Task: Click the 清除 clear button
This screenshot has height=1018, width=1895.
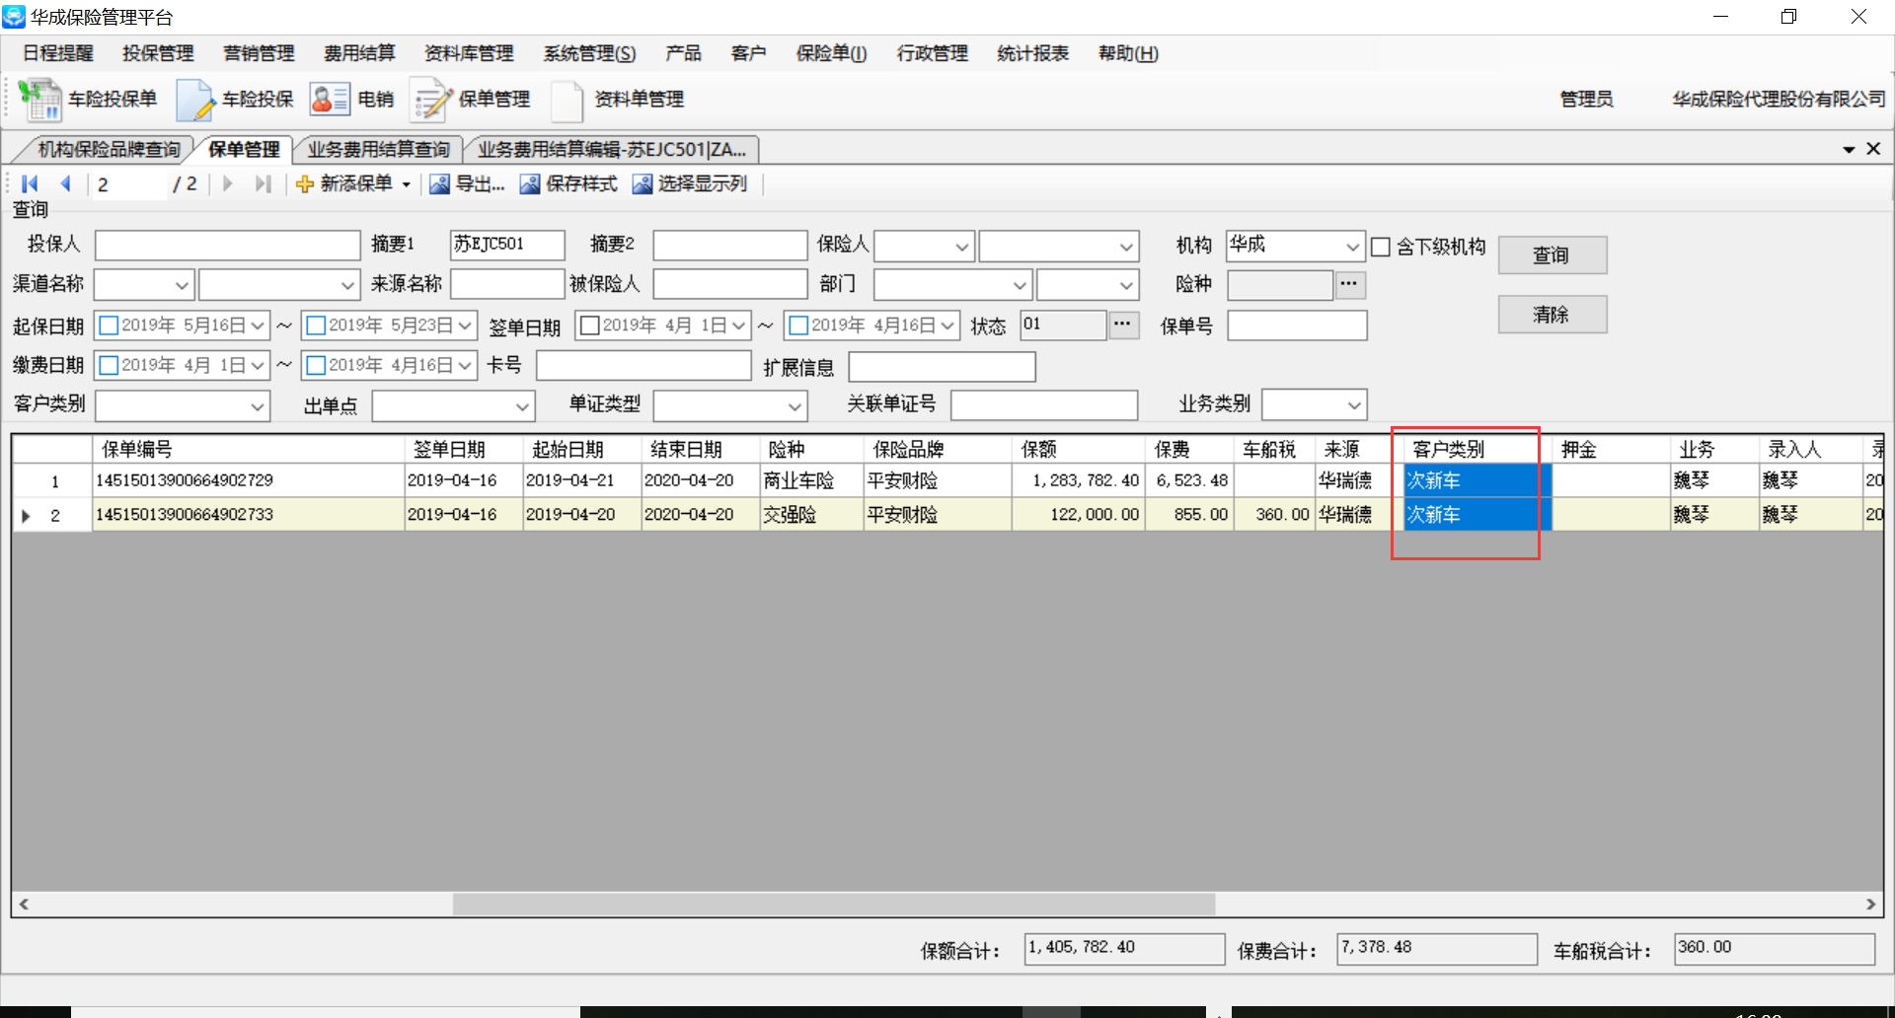Action: [x=1552, y=315]
